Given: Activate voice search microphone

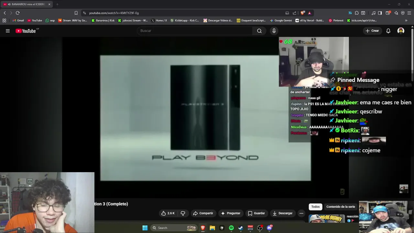Looking at the screenshot, I should pyautogui.click(x=274, y=31).
